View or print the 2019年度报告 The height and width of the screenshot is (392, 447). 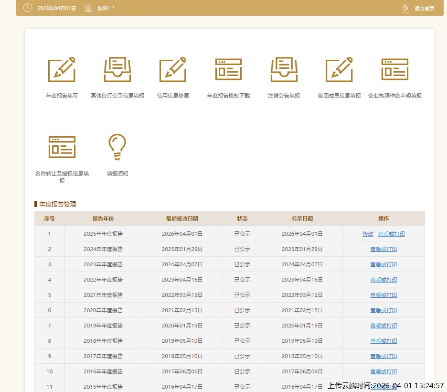(383, 326)
